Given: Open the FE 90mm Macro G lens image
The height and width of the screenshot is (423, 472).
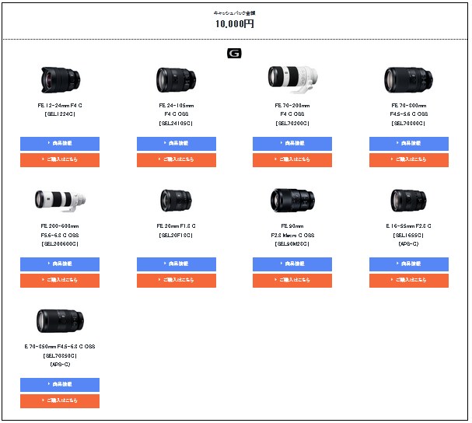Looking at the screenshot, I should tap(292, 201).
